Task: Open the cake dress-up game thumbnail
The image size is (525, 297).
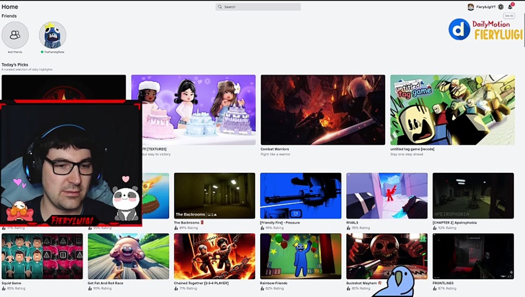Action: 193,110
